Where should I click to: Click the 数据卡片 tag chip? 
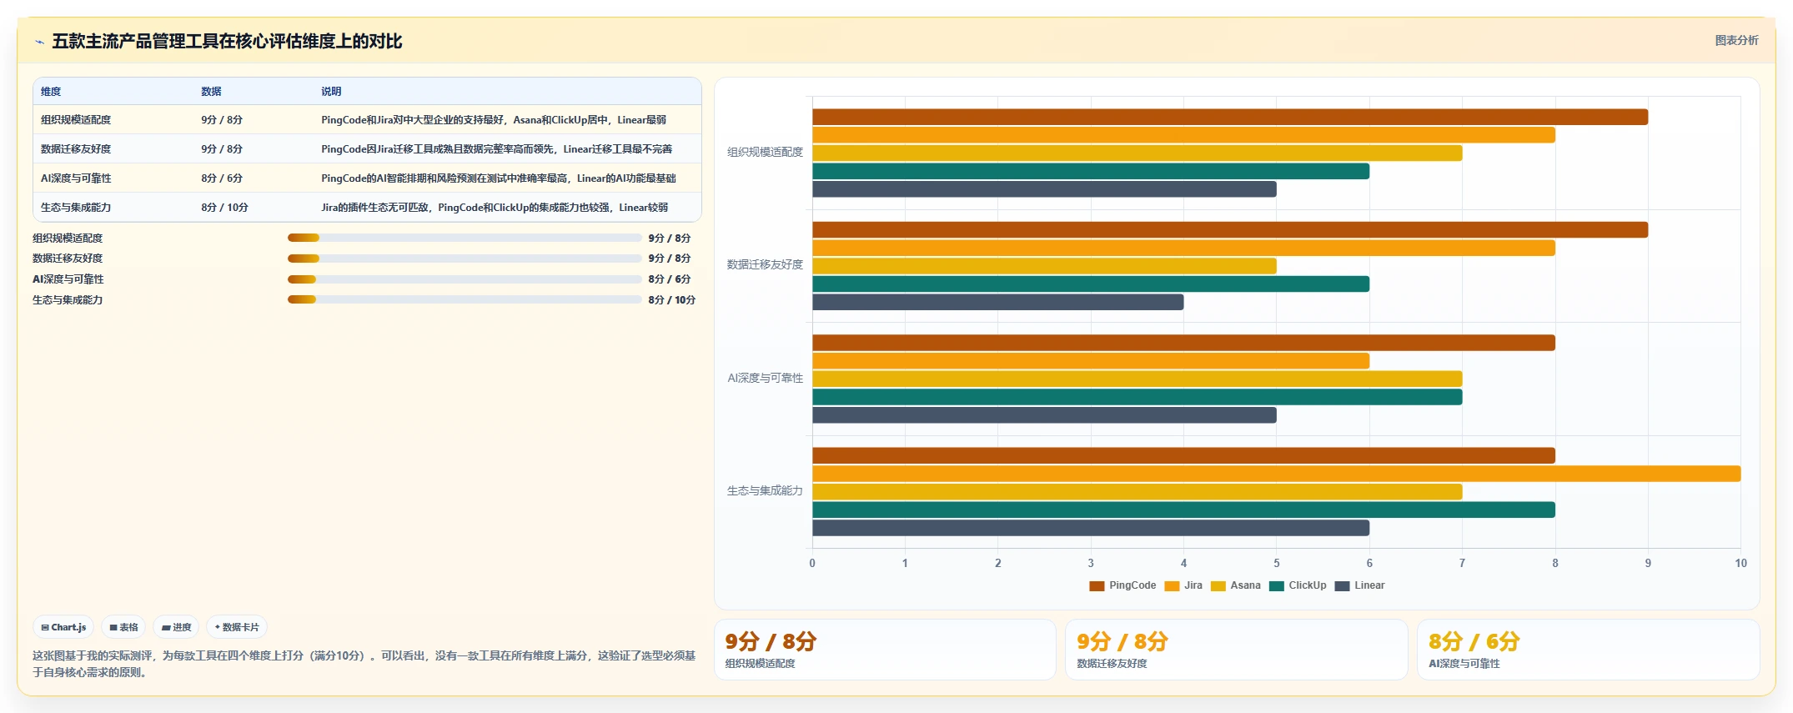[x=237, y=627]
